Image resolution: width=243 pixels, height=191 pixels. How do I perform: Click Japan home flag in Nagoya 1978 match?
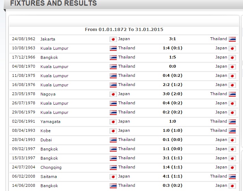[113, 94]
